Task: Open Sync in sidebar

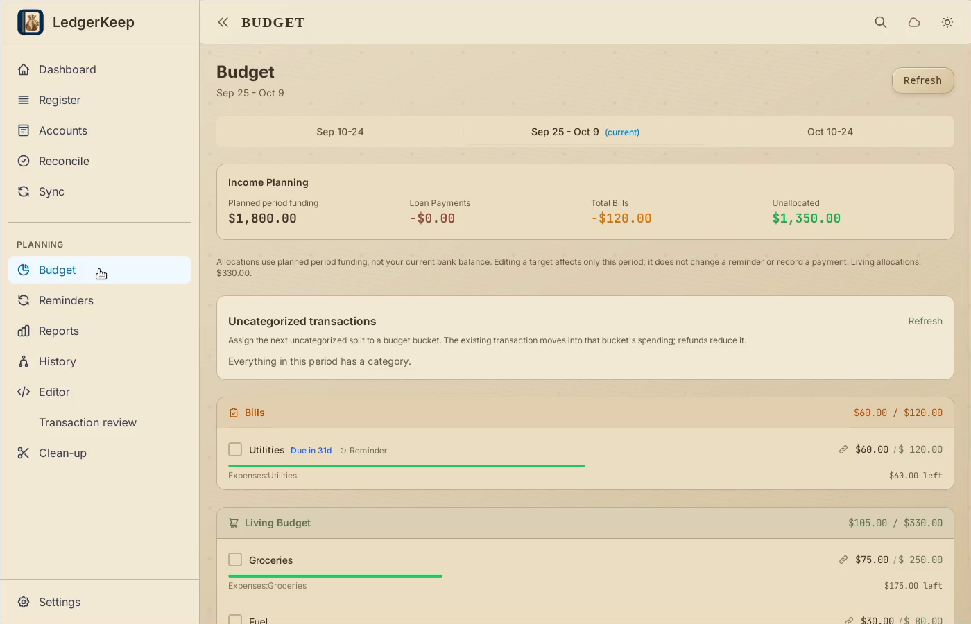Action: click(x=99, y=191)
